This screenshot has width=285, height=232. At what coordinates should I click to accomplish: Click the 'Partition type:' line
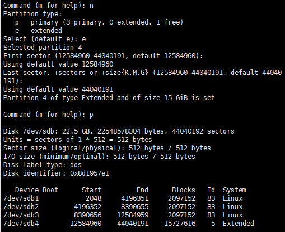[32, 14]
